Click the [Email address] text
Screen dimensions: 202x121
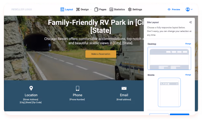point(124,100)
